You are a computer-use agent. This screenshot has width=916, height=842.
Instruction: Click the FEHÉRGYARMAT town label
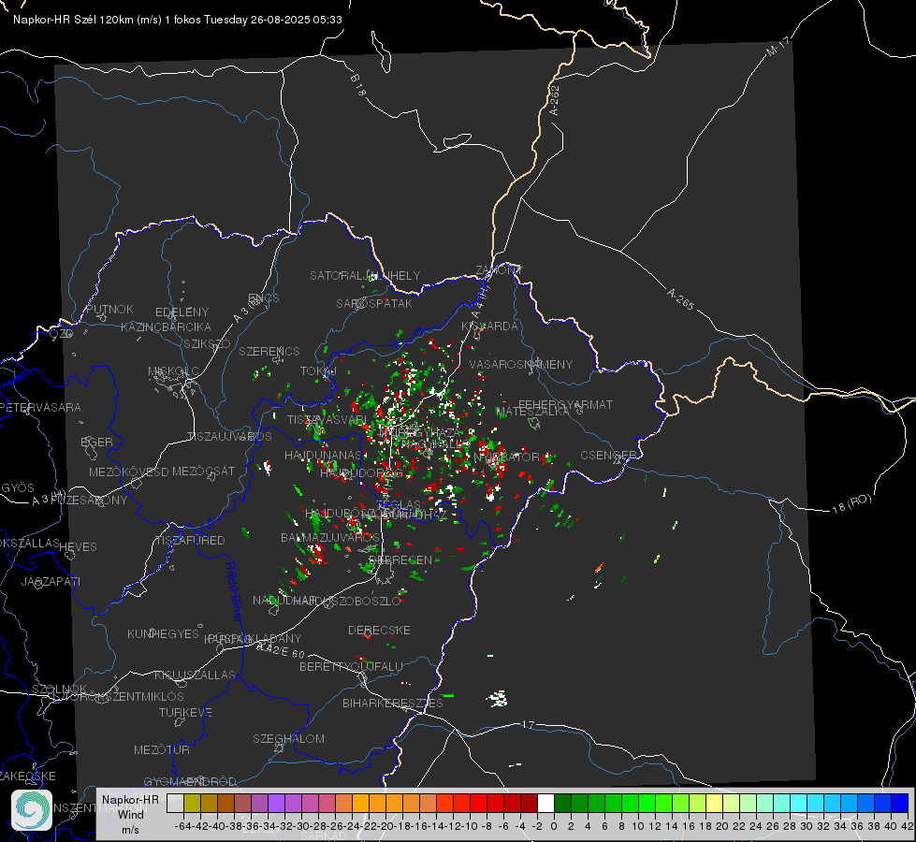point(565,404)
